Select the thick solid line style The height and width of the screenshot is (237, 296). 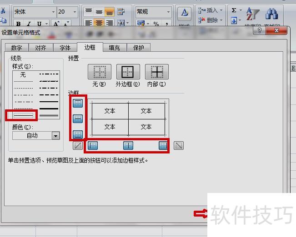(49, 109)
